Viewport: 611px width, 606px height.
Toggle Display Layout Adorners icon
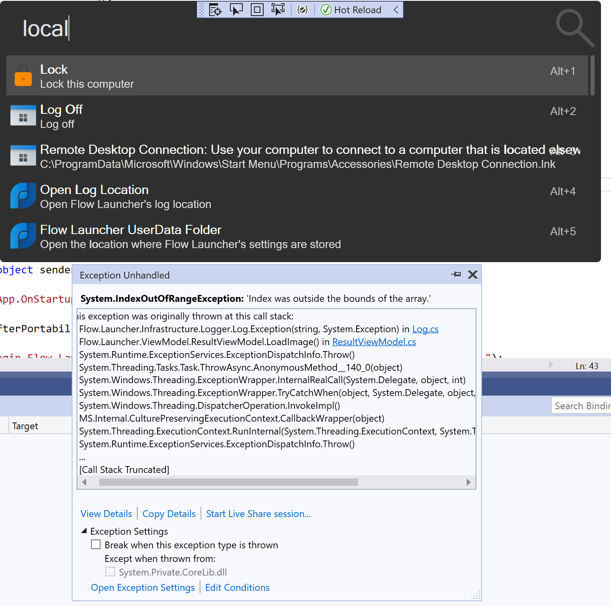point(257,10)
